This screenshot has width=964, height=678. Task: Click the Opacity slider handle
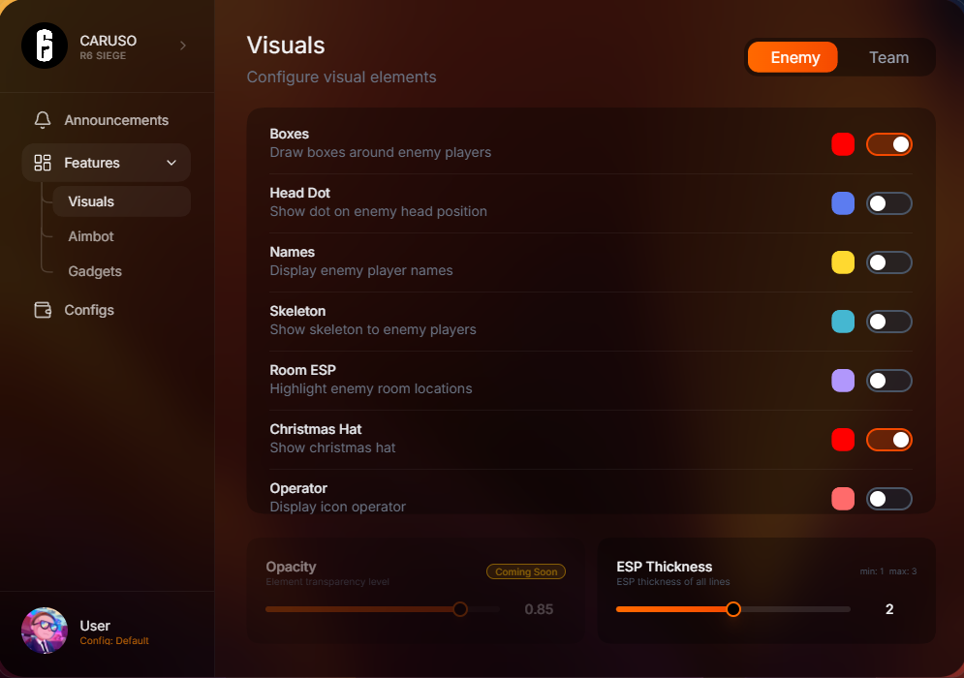(460, 609)
